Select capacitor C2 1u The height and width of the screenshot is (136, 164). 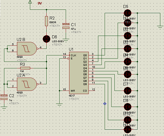[x=4, y=97]
